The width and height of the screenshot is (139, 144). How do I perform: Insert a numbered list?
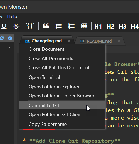72,26
